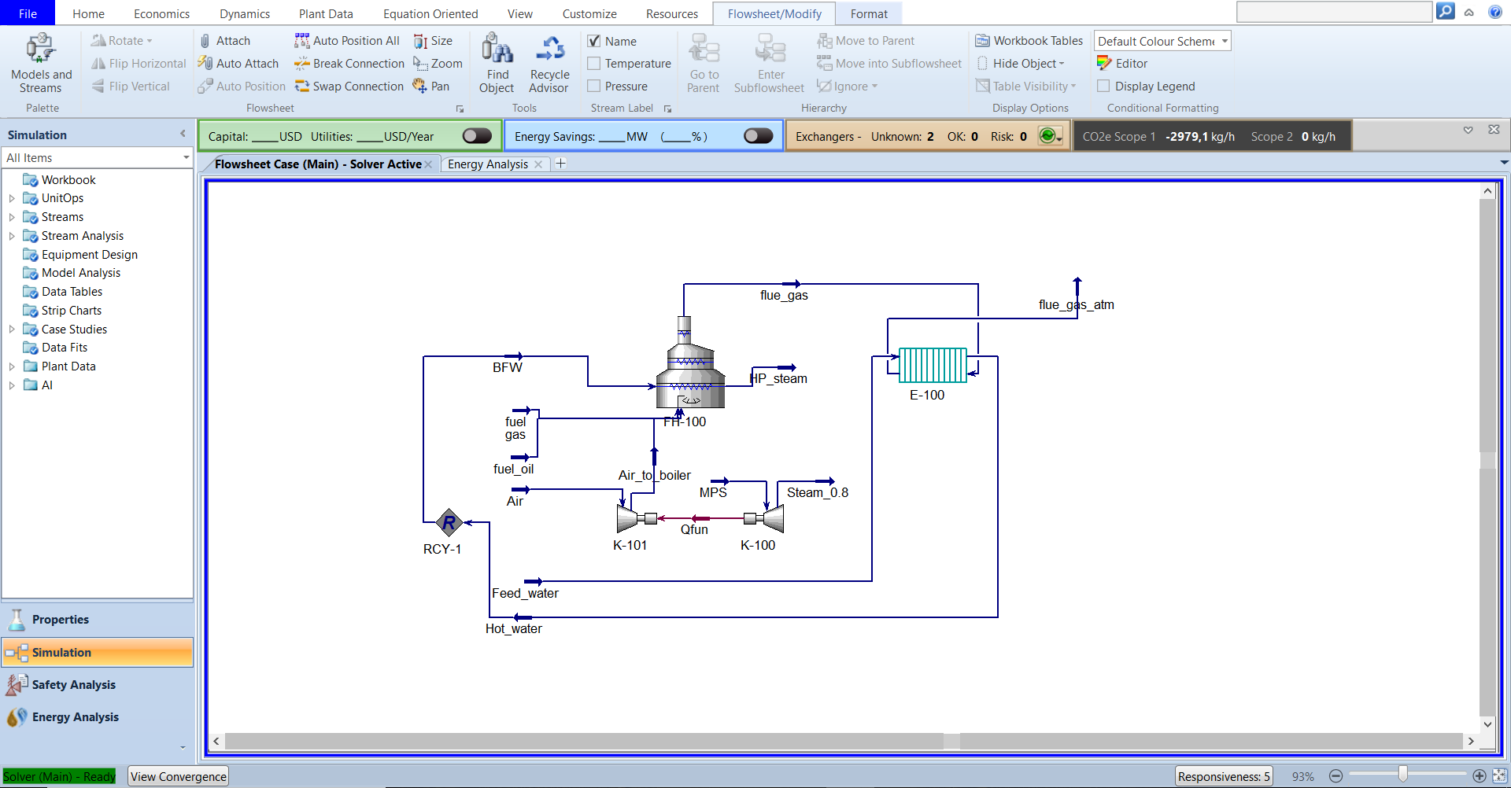Click View Convergence button
This screenshot has width=1511, height=788.
[x=179, y=776]
